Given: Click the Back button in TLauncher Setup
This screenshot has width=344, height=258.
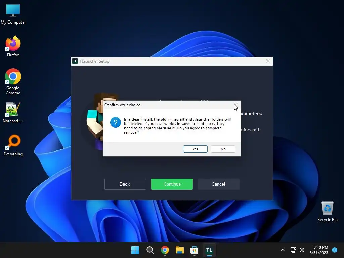Looking at the screenshot, I should [x=125, y=184].
